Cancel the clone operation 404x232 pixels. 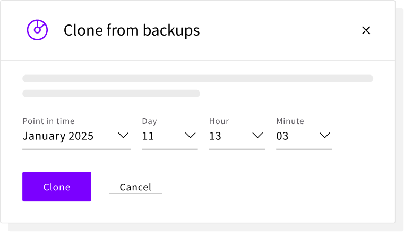[135, 187]
